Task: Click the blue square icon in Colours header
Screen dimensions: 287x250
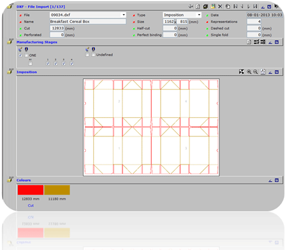Action: [277, 180]
